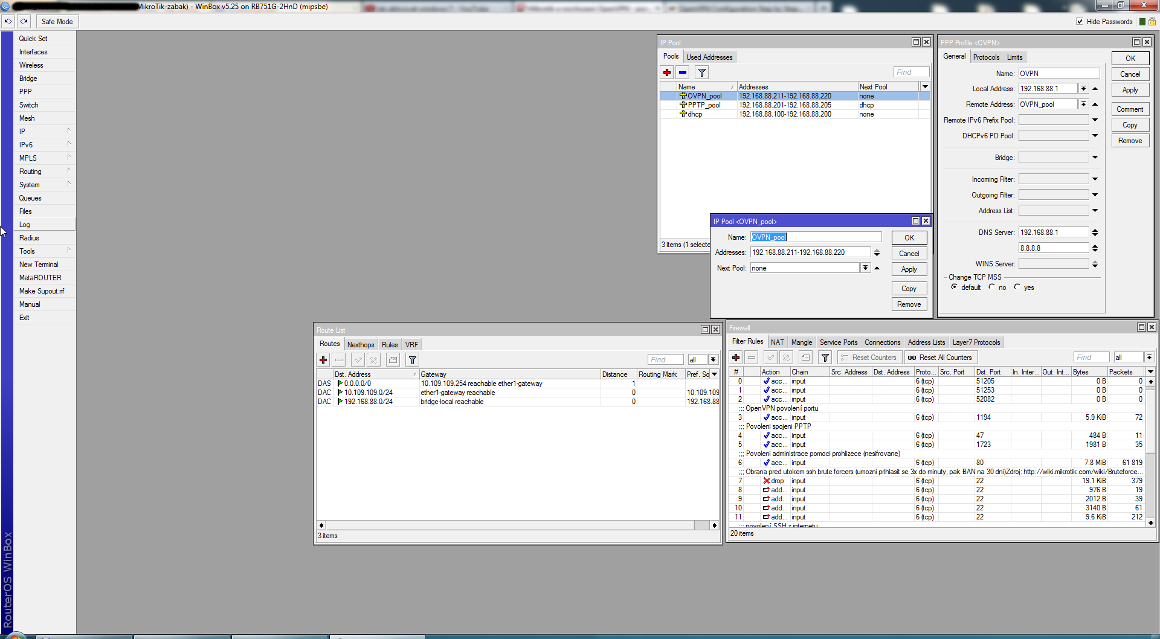Click the redo arrow in the top toolbar
Viewport: 1160px width, 639px height.
(24, 21)
